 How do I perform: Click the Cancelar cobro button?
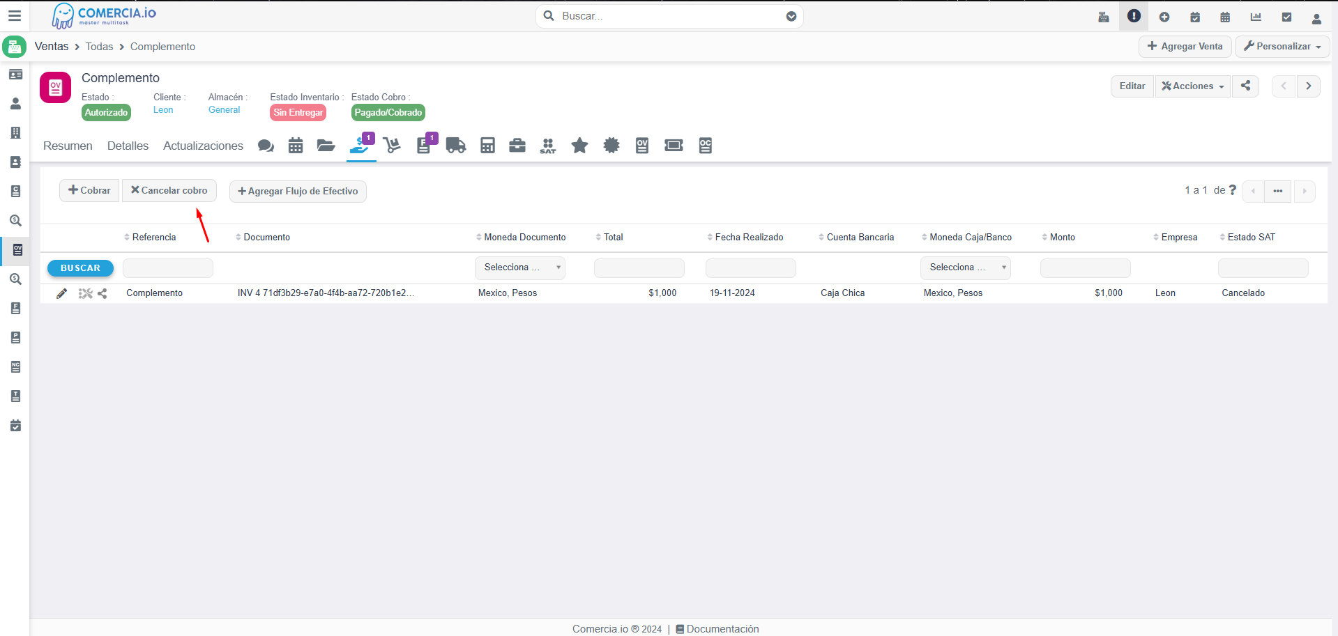click(x=169, y=190)
